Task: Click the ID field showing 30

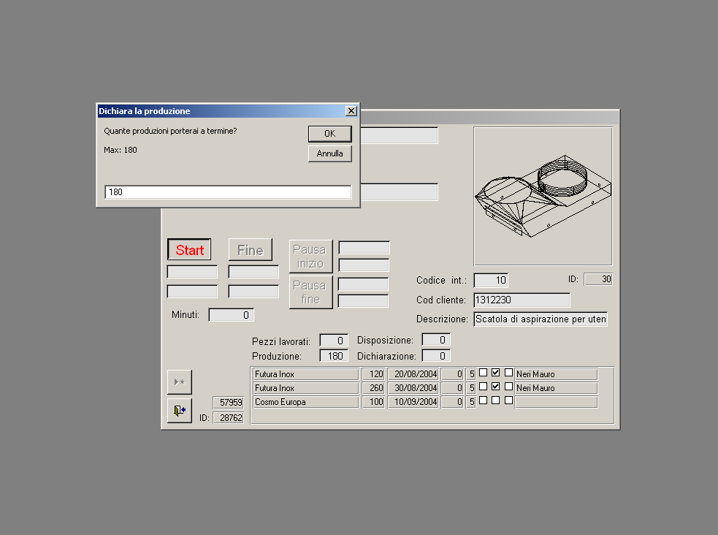Action: tap(598, 279)
